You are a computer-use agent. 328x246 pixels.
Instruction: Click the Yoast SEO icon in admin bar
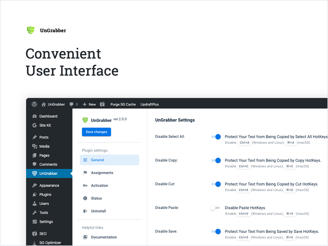point(102,104)
